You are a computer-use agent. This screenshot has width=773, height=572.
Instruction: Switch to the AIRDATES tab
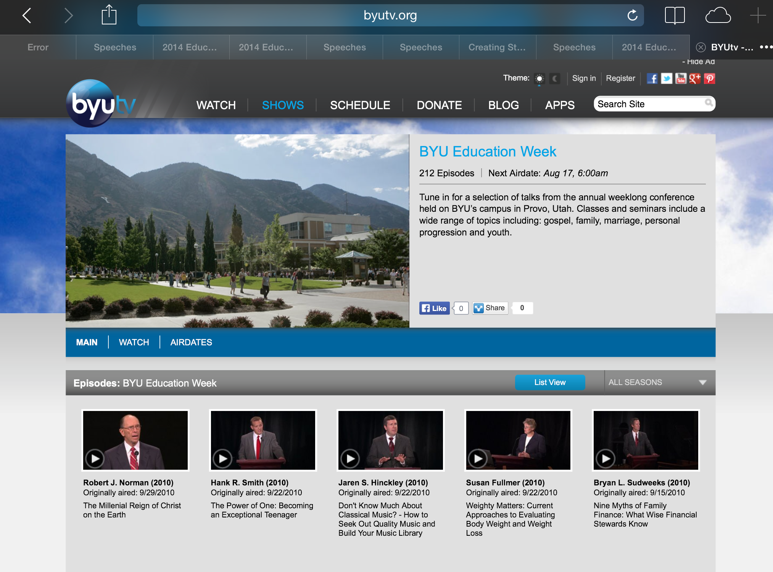(x=191, y=342)
